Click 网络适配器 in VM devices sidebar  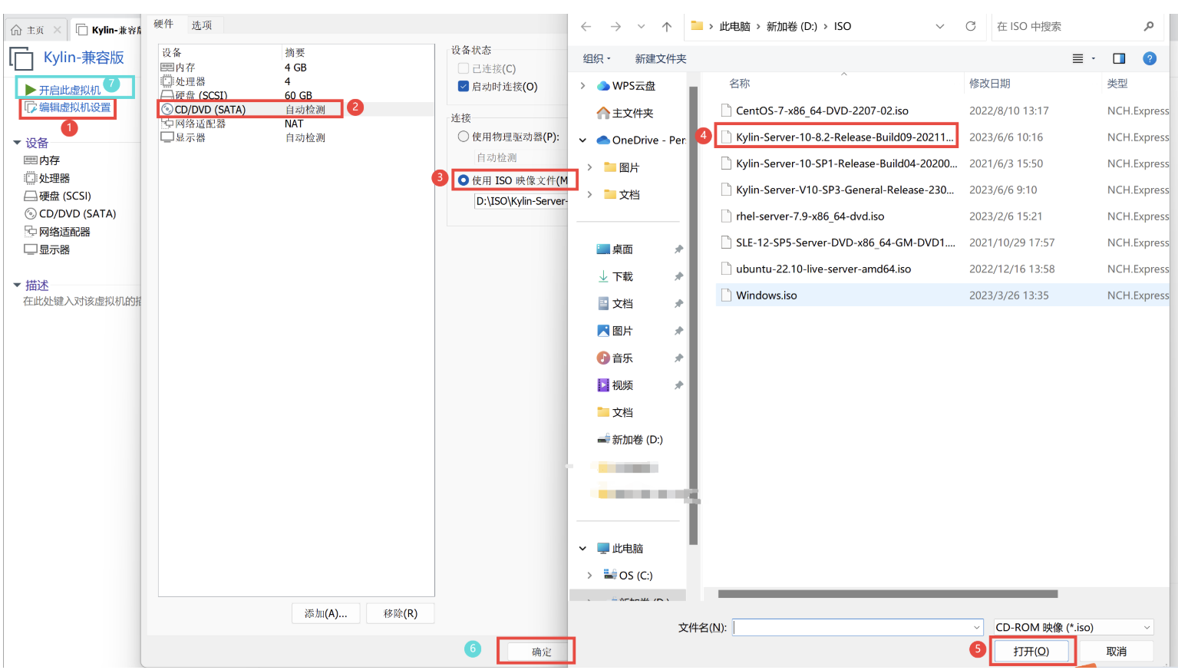click(58, 232)
